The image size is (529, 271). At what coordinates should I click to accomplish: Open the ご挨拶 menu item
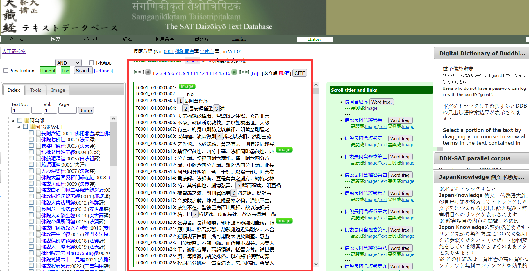tap(91, 39)
